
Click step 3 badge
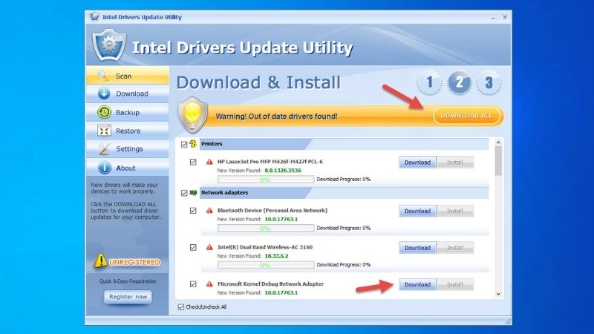[x=489, y=82]
